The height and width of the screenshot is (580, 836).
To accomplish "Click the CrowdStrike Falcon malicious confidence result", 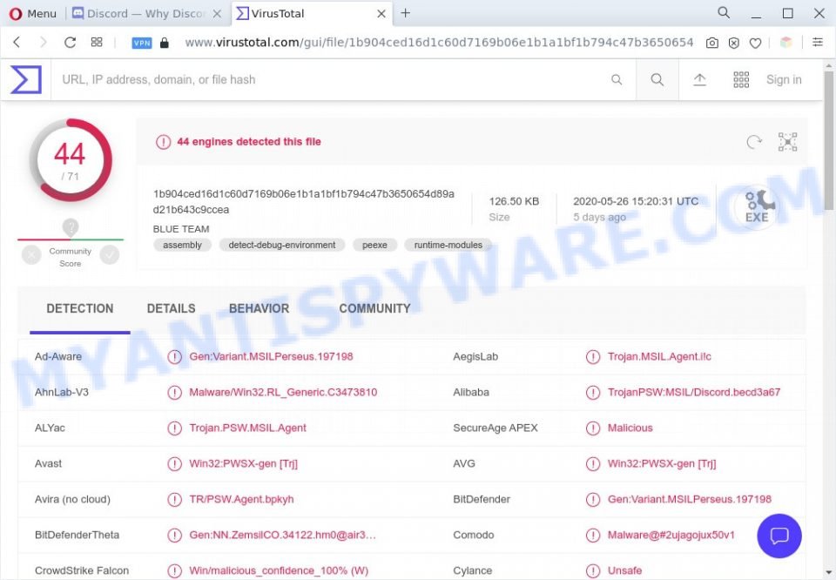I will (x=279, y=571).
